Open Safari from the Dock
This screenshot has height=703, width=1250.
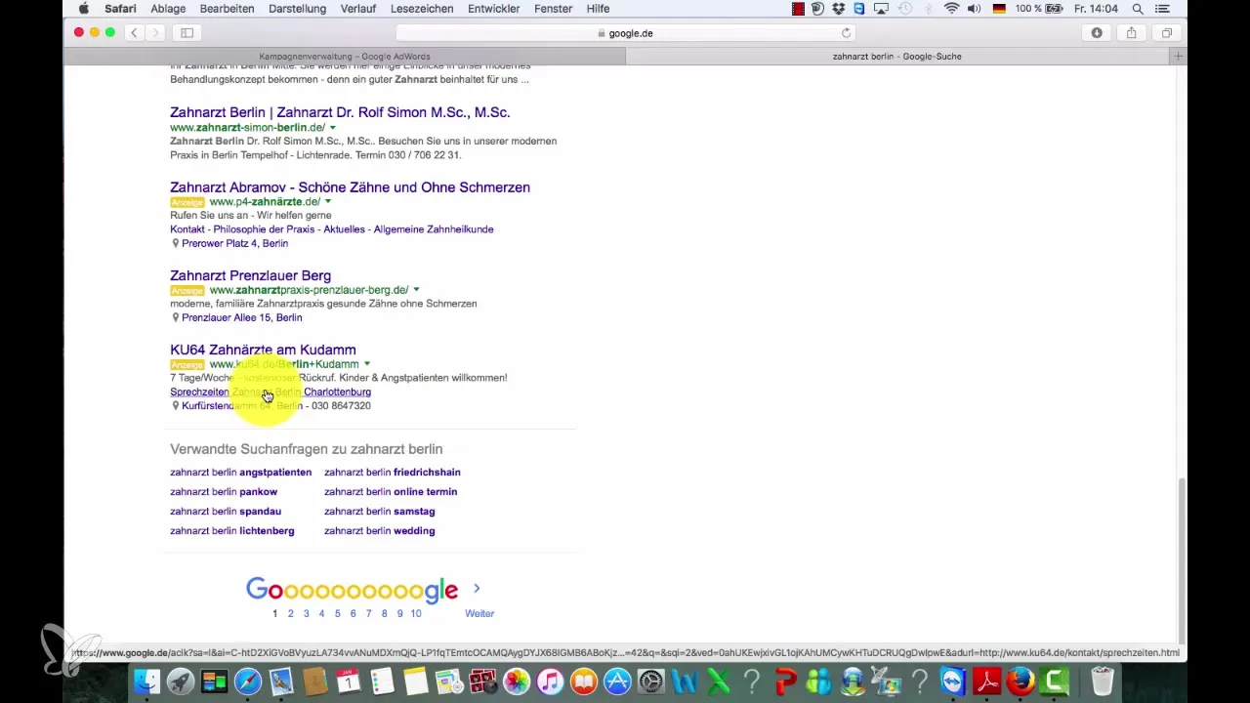tap(248, 681)
